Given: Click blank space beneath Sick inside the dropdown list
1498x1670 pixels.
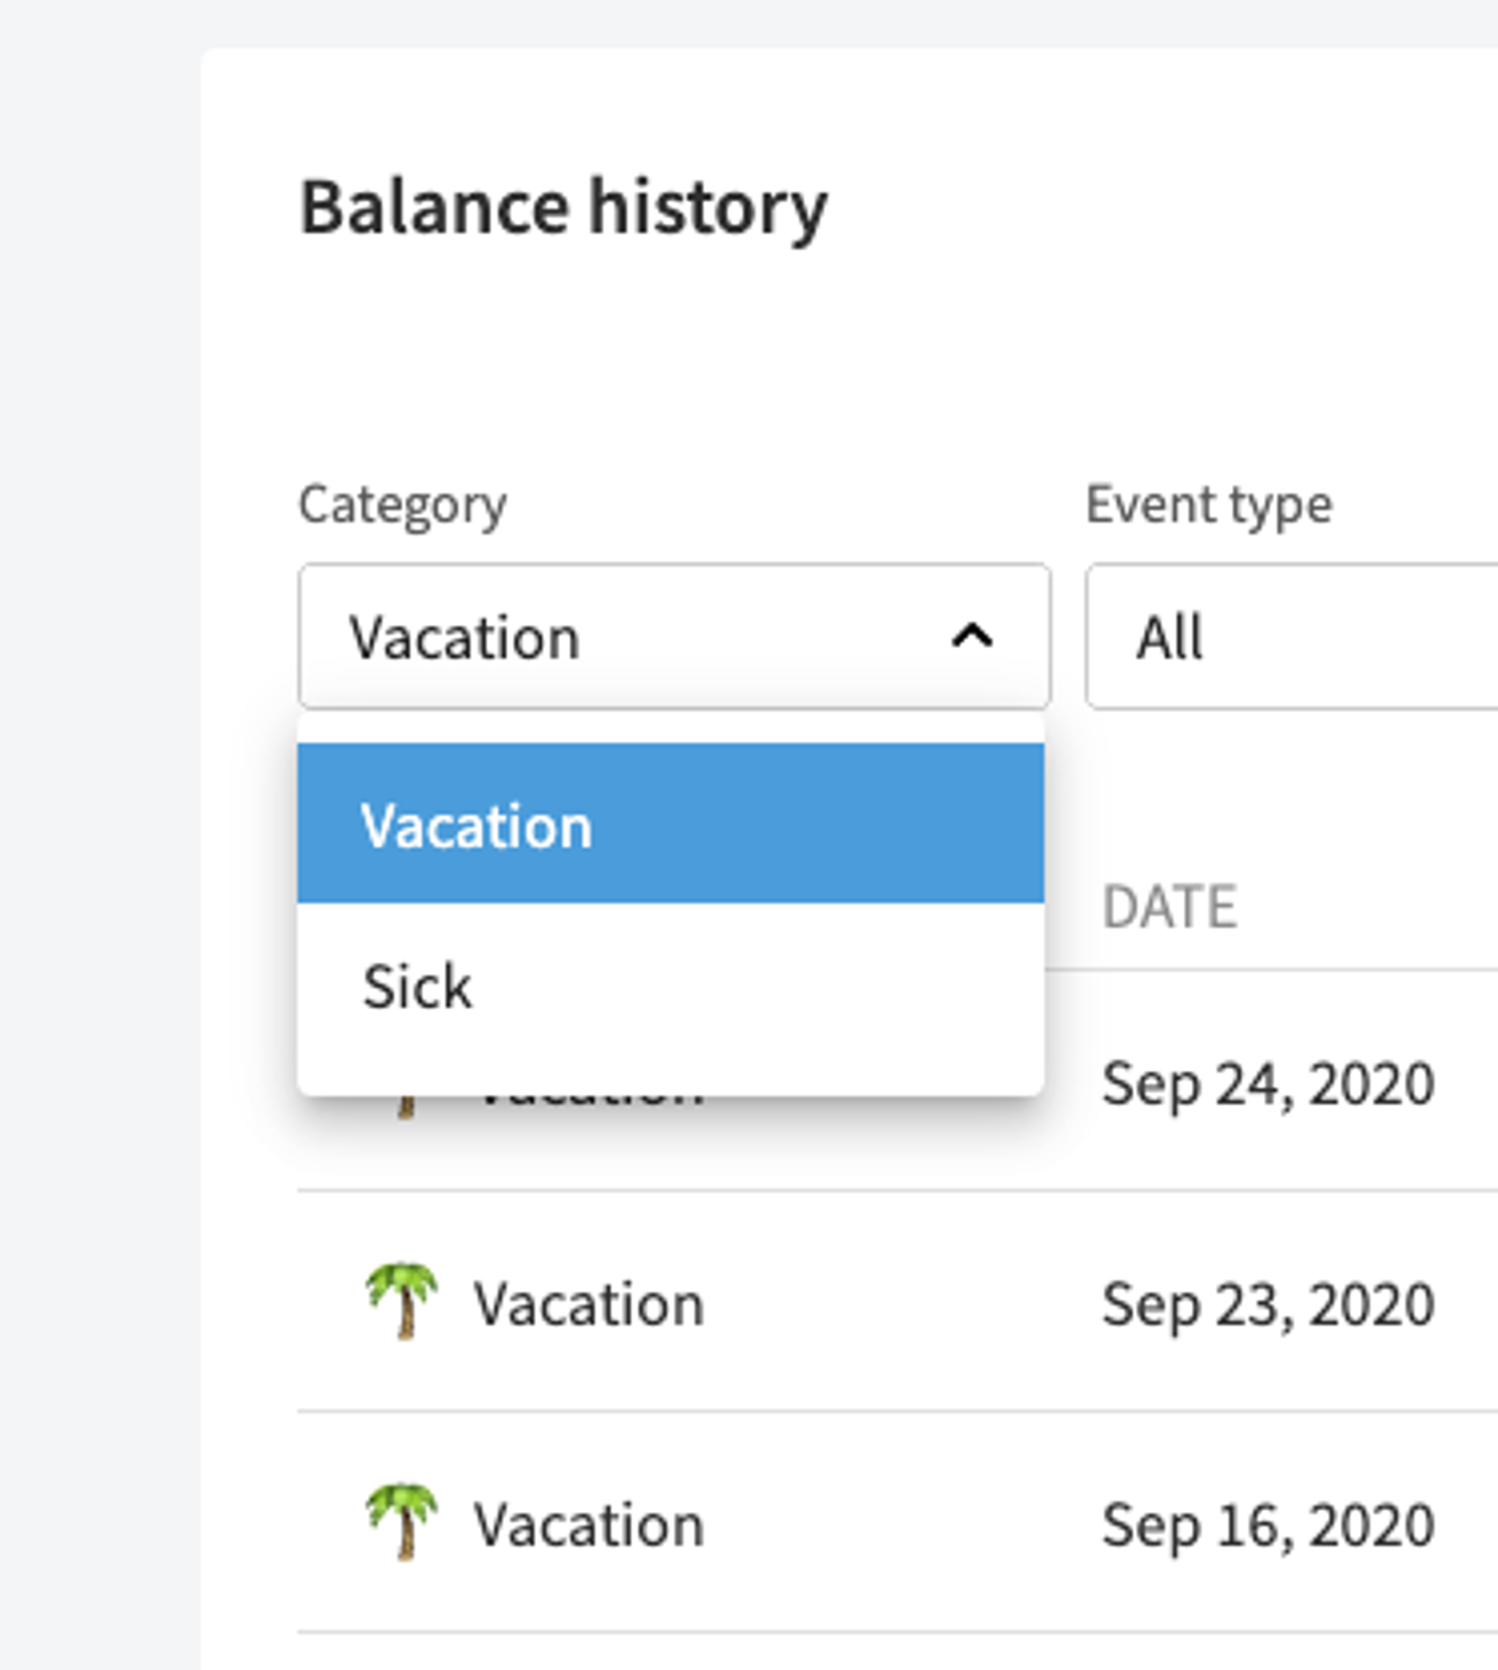Looking at the screenshot, I should point(671,1079).
